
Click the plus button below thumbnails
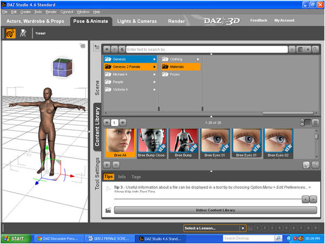point(107,165)
